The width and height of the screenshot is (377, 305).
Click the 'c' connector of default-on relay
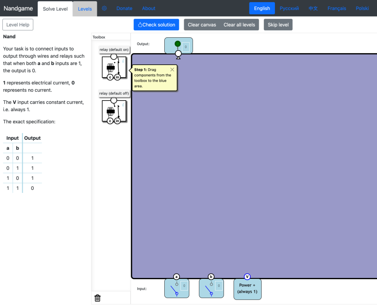[110, 77]
